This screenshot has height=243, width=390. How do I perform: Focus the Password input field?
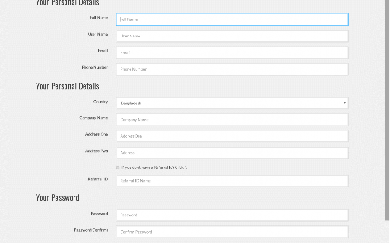point(232,215)
